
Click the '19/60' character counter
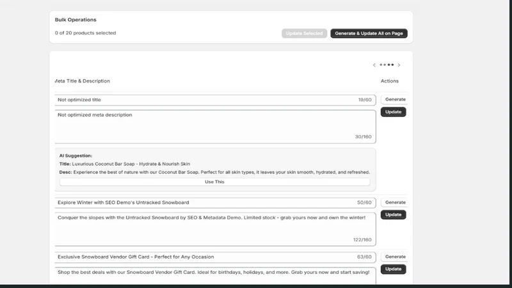(x=365, y=100)
